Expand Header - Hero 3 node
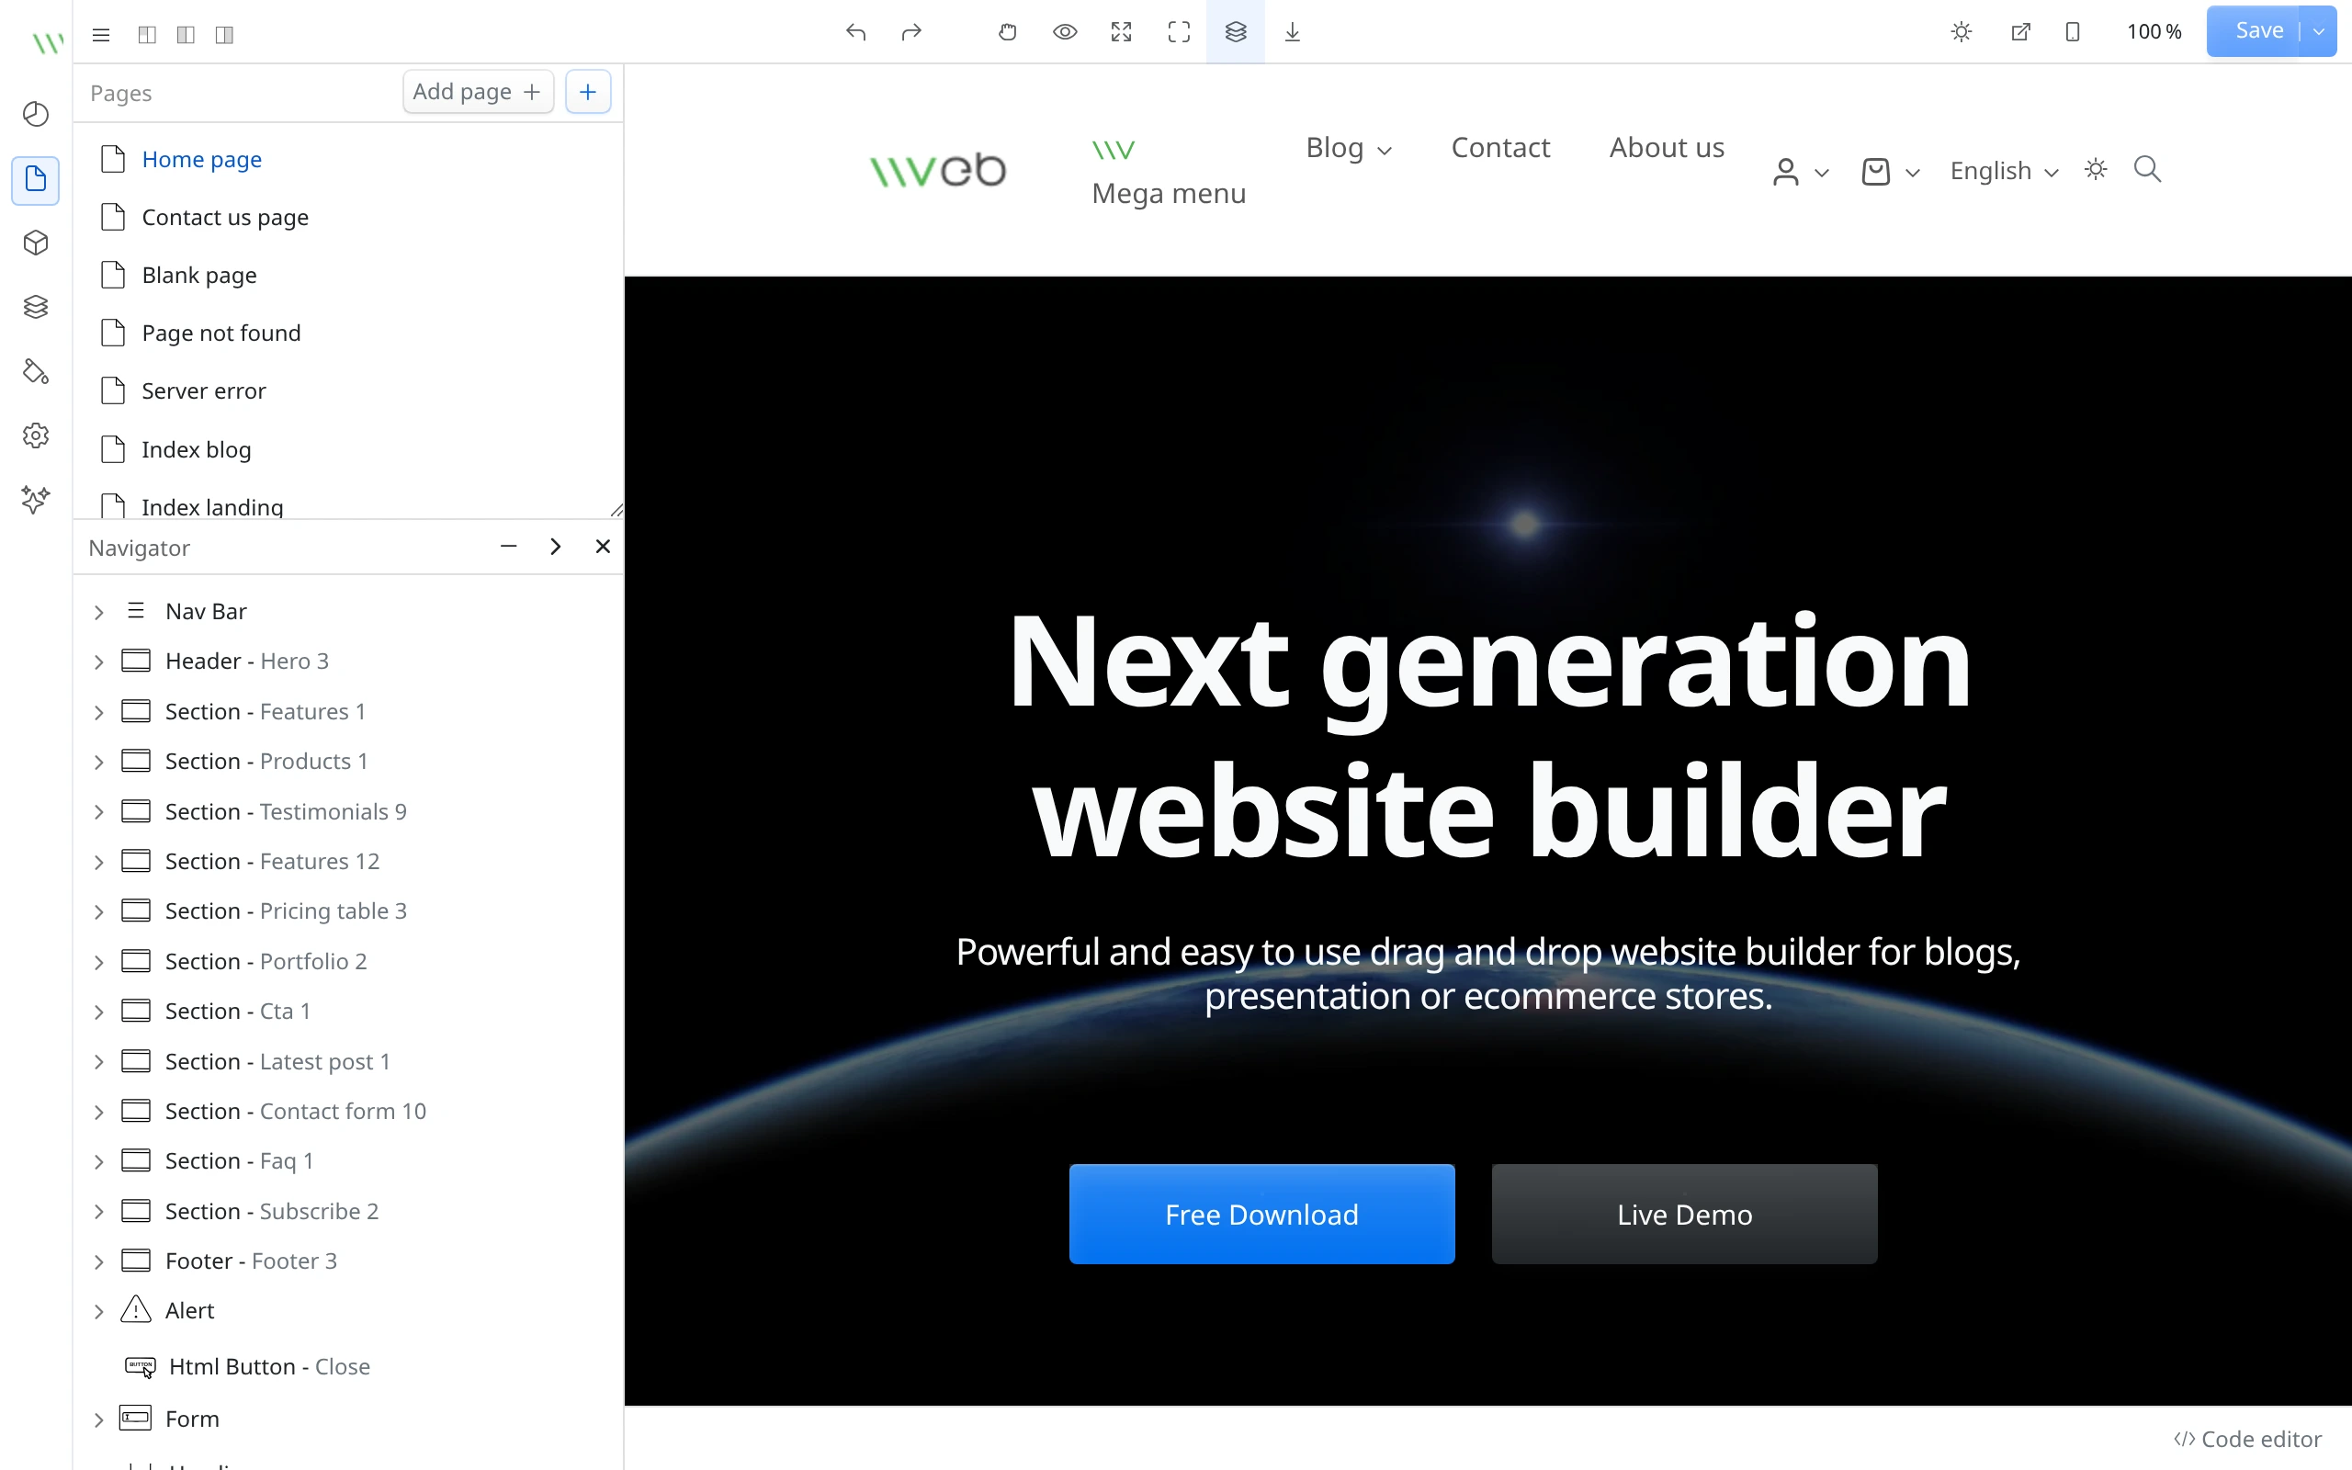This screenshot has height=1470, width=2352. pyautogui.click(x=98, y=662)
